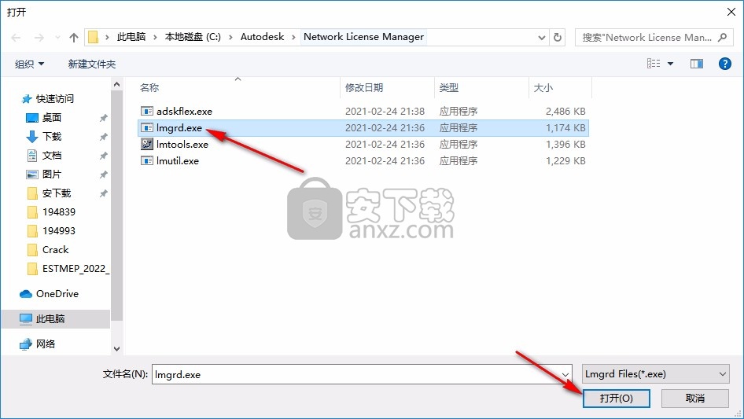Click 2021-02-24 21:36 date of lmutil.exe
The width and height of the screenshot is (744, 419).
coord(385,161)
